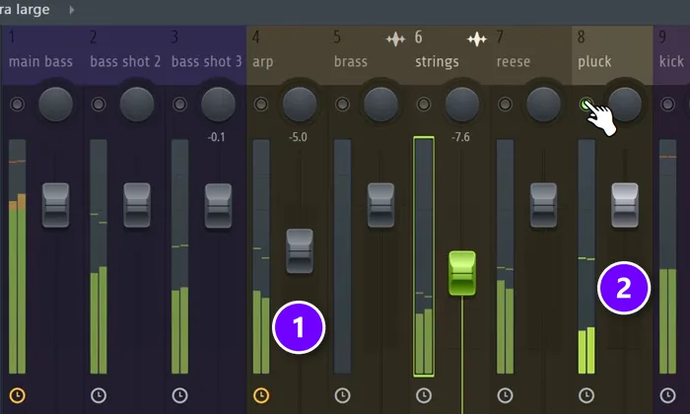Screen dimensions: 690x414
Task: Click the latency clock icon on strings track
Action: pyautogui.click(x=424, y=395)
